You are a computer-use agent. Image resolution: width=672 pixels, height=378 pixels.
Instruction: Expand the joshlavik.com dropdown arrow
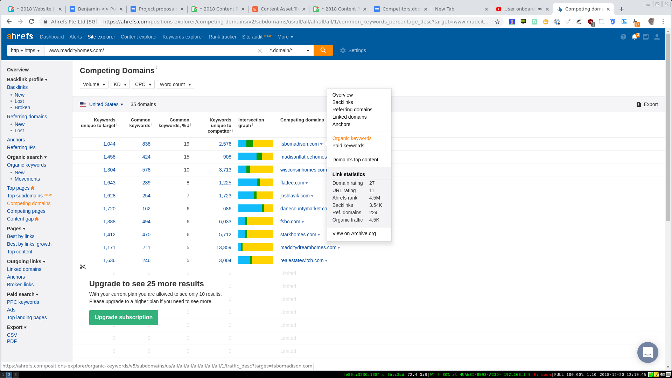pos(312,196)
